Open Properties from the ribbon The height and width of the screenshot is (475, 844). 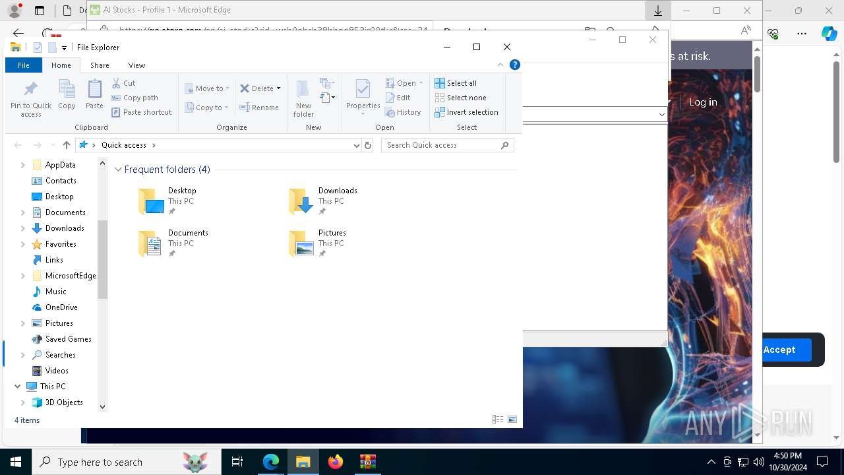pyautogui.click(x=363, y=96)
